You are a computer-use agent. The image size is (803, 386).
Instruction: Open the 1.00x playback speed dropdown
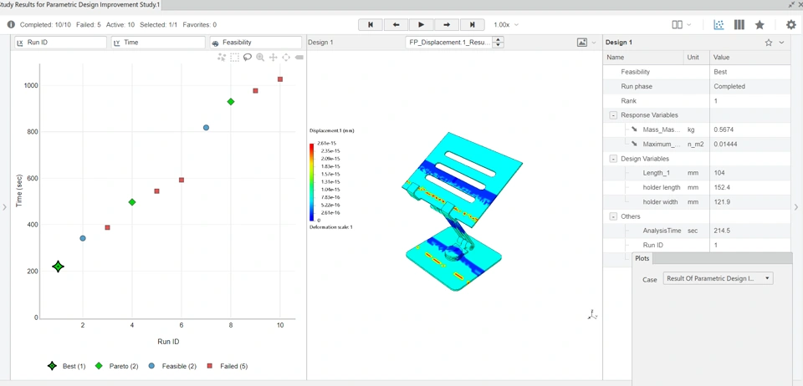click(x=506, y=24)
